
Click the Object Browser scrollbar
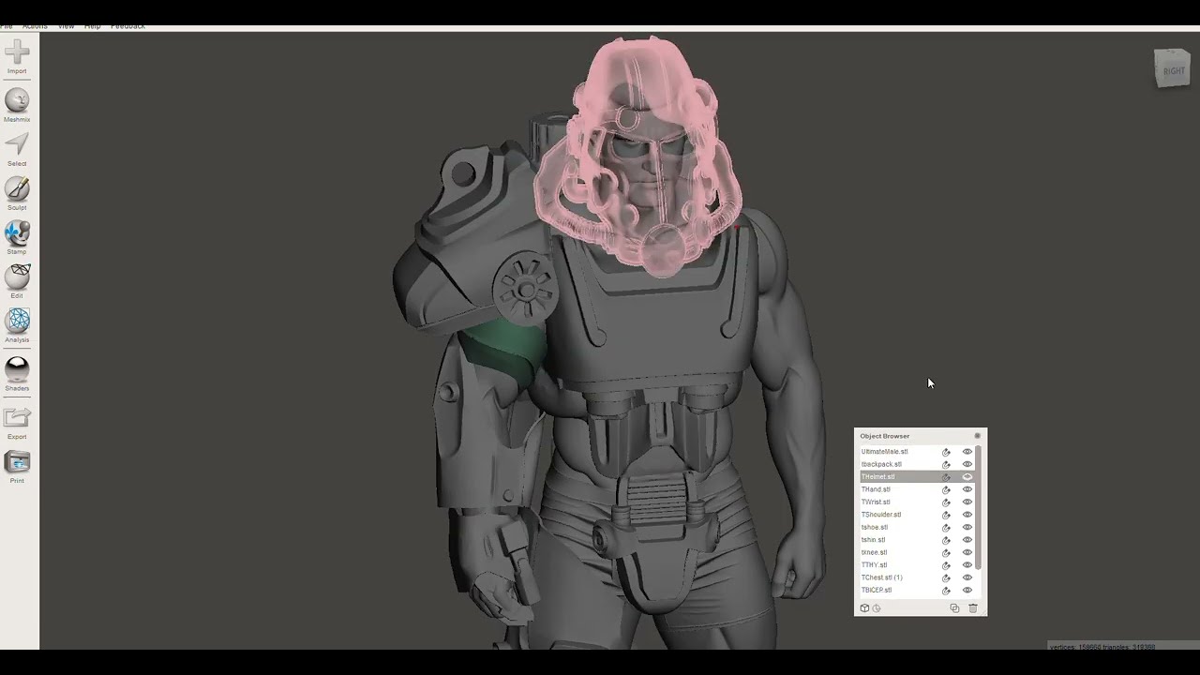tap(979, 507)
